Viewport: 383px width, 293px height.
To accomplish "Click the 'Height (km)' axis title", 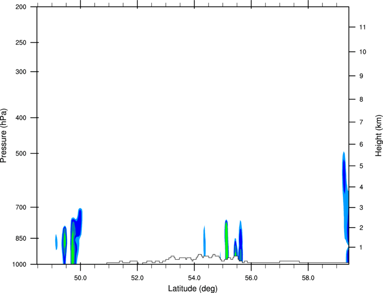I will pos(378,136).
